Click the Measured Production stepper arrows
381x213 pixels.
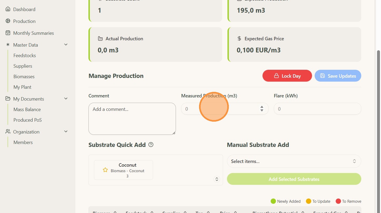point(262,108)
